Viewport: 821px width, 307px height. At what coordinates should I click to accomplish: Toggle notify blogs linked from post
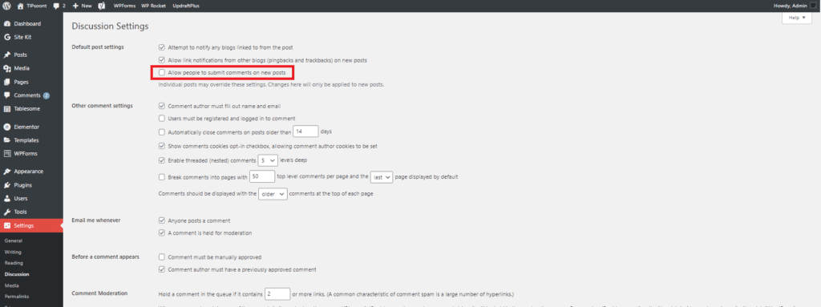coord(162,47)
